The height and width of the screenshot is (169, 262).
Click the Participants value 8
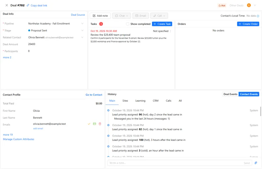pos(29,51)
